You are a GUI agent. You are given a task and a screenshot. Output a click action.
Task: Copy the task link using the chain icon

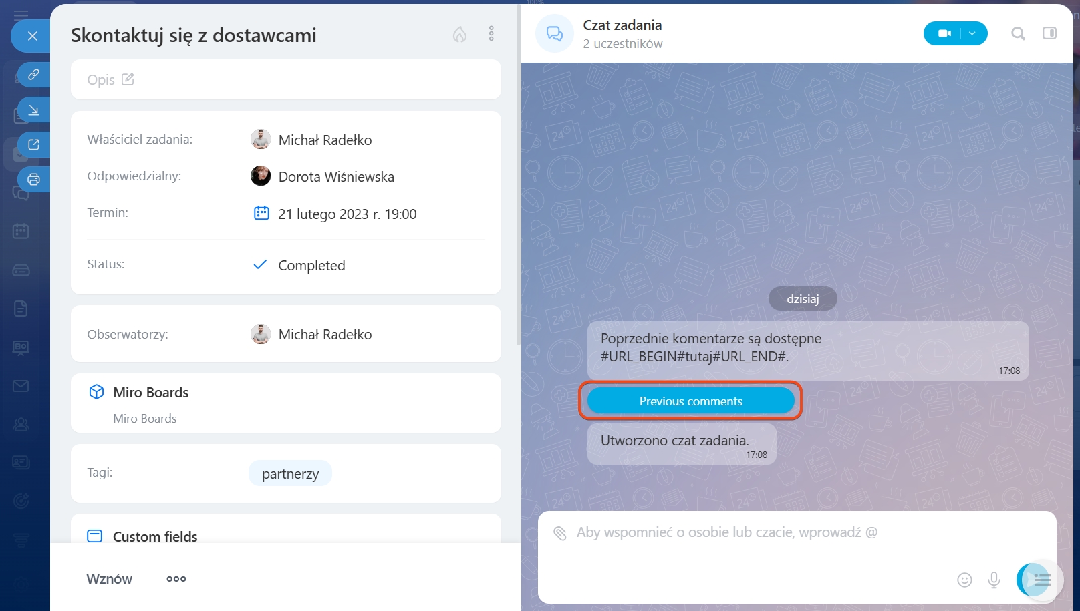(x=33, y=75)
